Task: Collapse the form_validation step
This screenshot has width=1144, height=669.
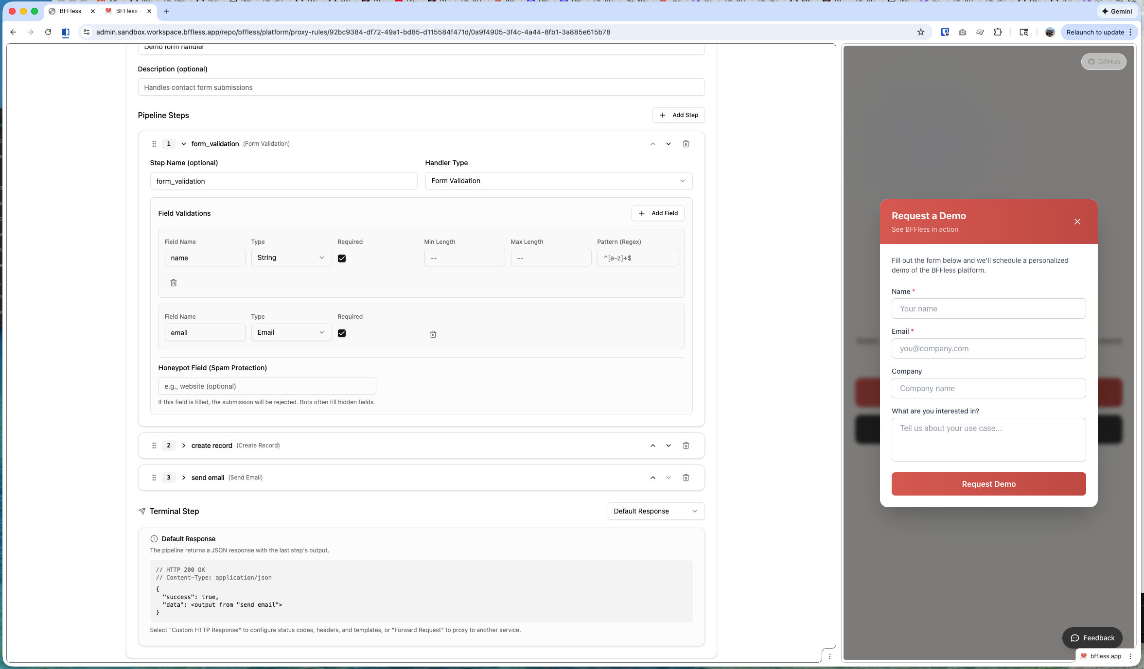Action: pyautogui.click(x=184, y=144)
